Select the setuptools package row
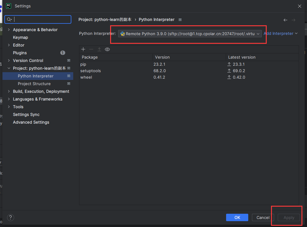Image resolution: width=307 pixels, height=227 pixels. point(90,71)
